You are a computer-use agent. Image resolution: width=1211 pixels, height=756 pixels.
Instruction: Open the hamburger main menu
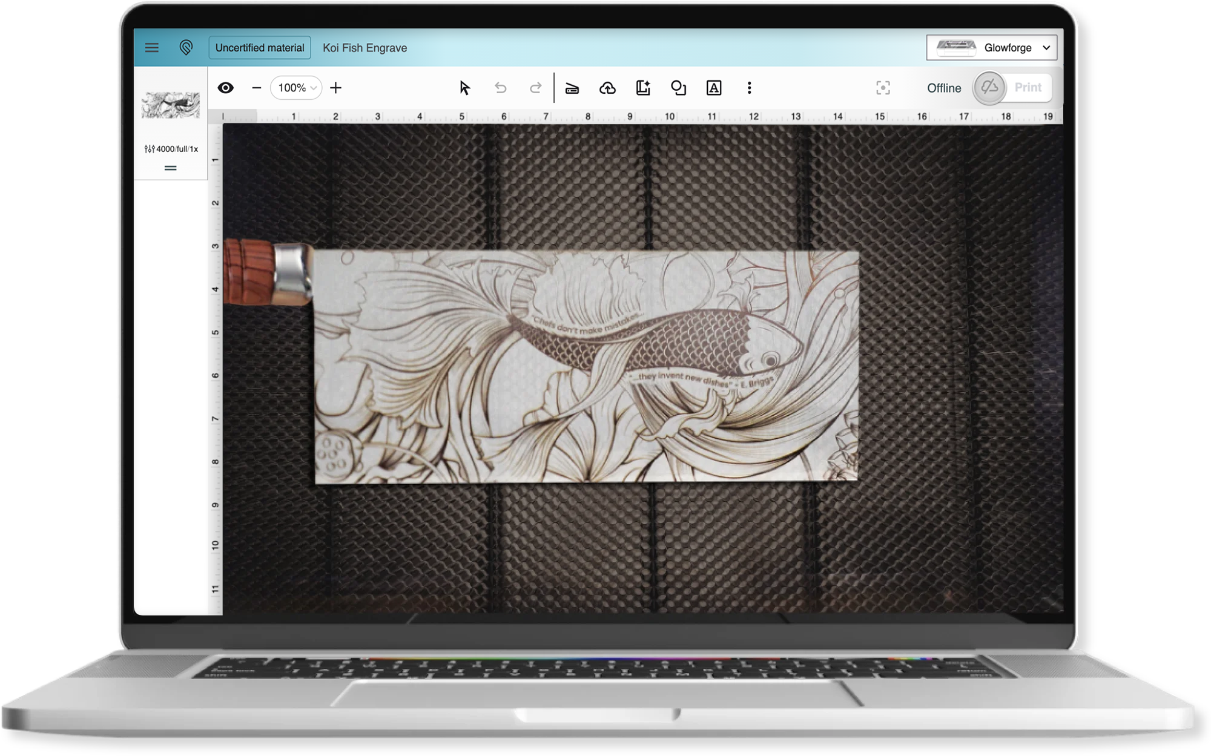pos(152,48)
